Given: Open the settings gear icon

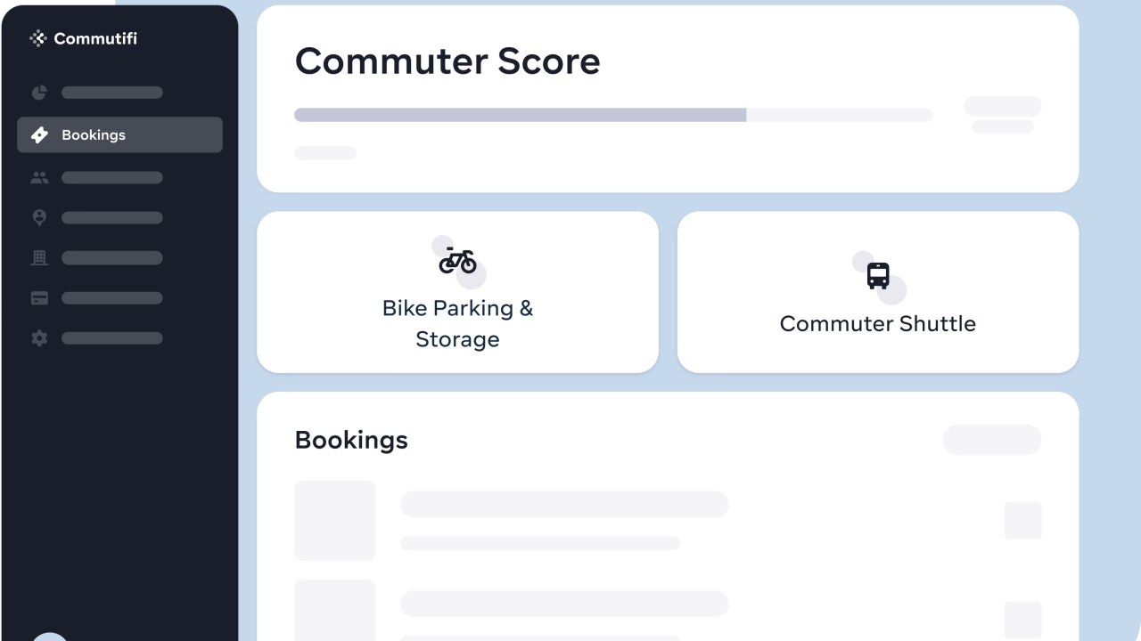Looking at the screenshot, I should (39, 338).
